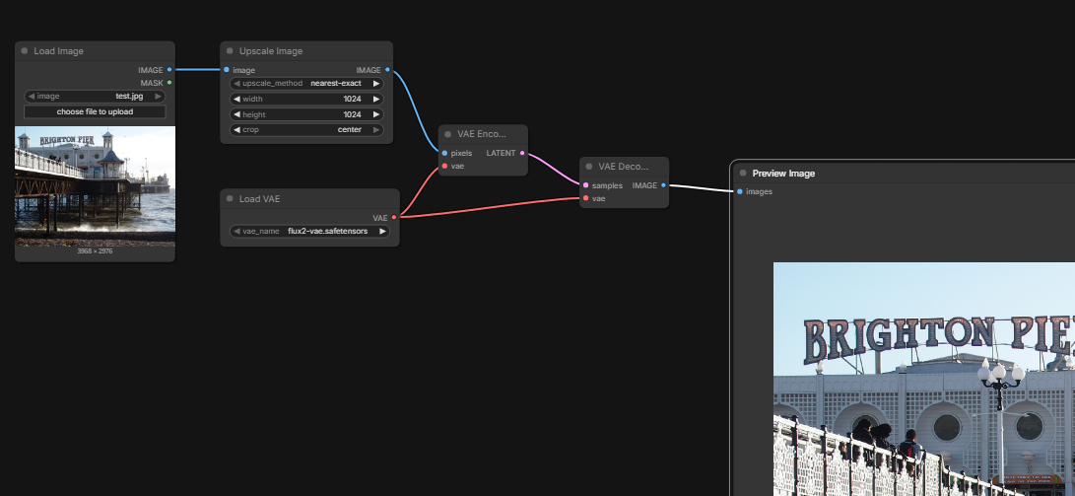
Task: Click the image input socket on Upscale Image
Action: point(227,69)
